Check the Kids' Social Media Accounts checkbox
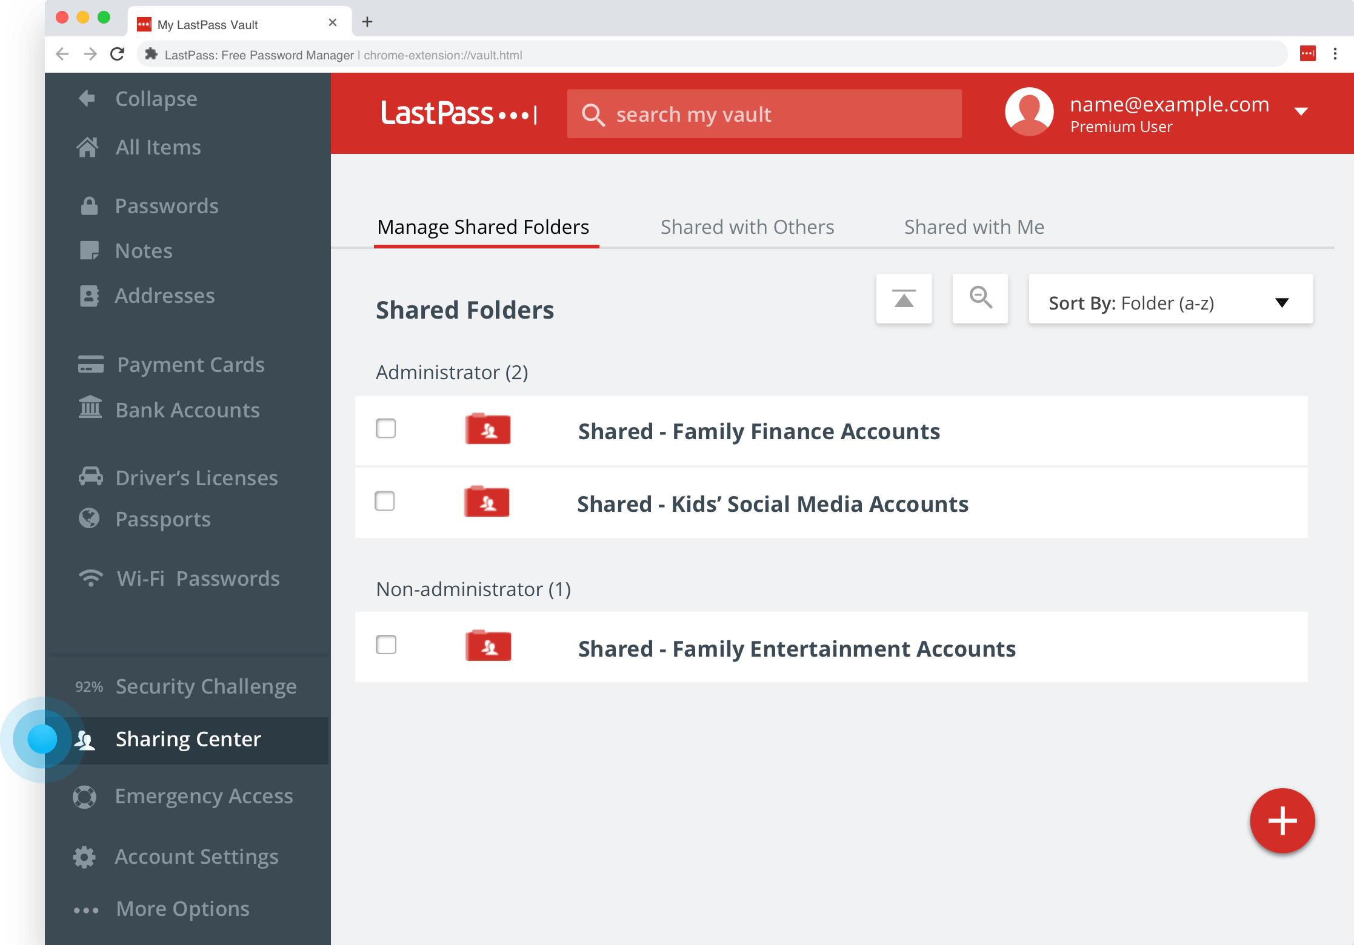1354x945 pixels. [384, 501]
